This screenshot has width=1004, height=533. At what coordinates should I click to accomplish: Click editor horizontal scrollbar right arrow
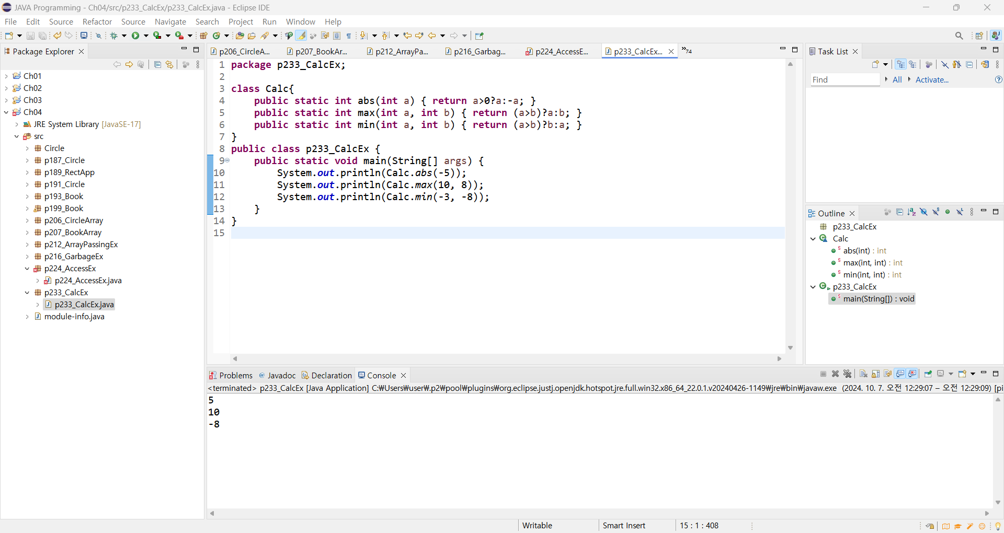coord(779,358)
